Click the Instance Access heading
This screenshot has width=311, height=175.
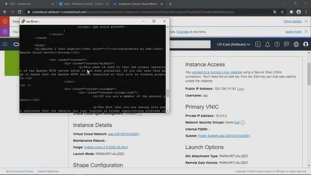pyautogui.click(x=205, y=65)
